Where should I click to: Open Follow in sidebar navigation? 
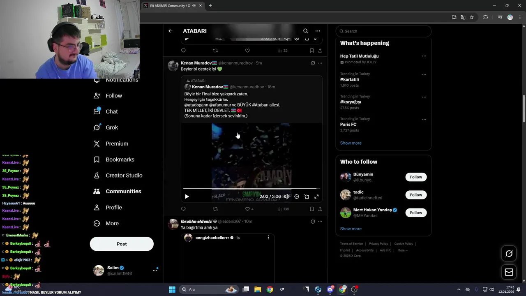pyautogui.click(x=108, y=95)
